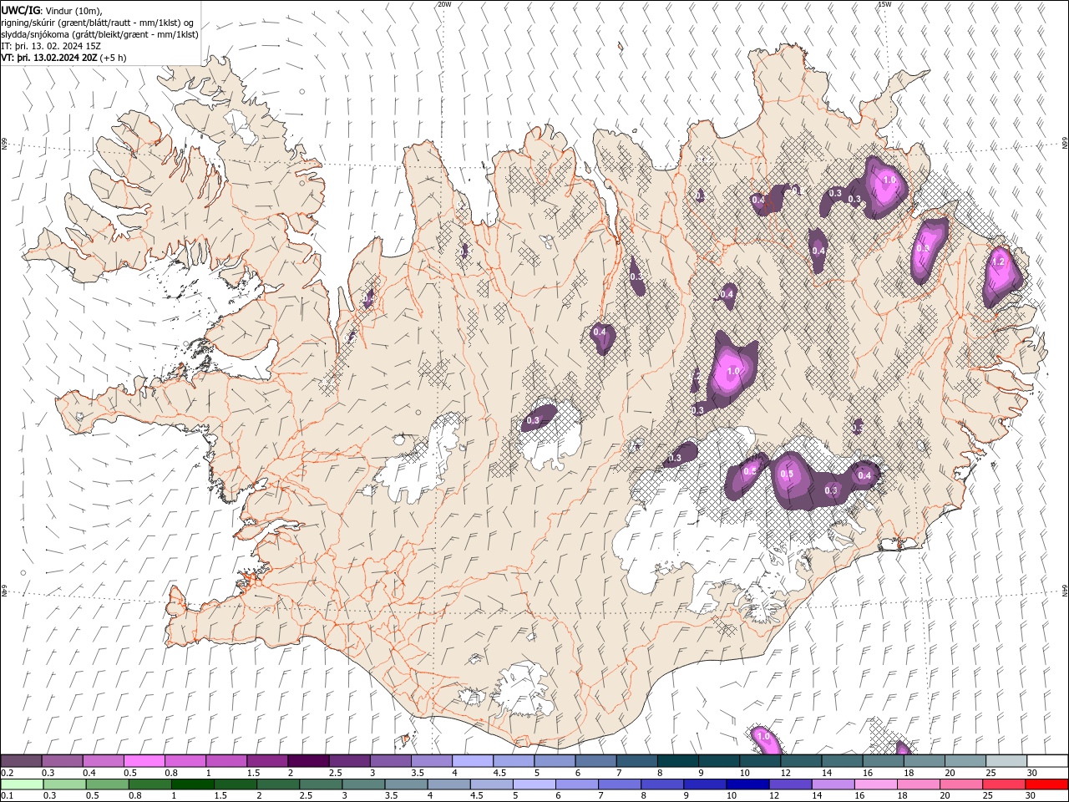Select the 'IT: þri. 13. 02. 2024 15Z' line
This screenshot has height=802, width=1069.
(x=52, y=46)
